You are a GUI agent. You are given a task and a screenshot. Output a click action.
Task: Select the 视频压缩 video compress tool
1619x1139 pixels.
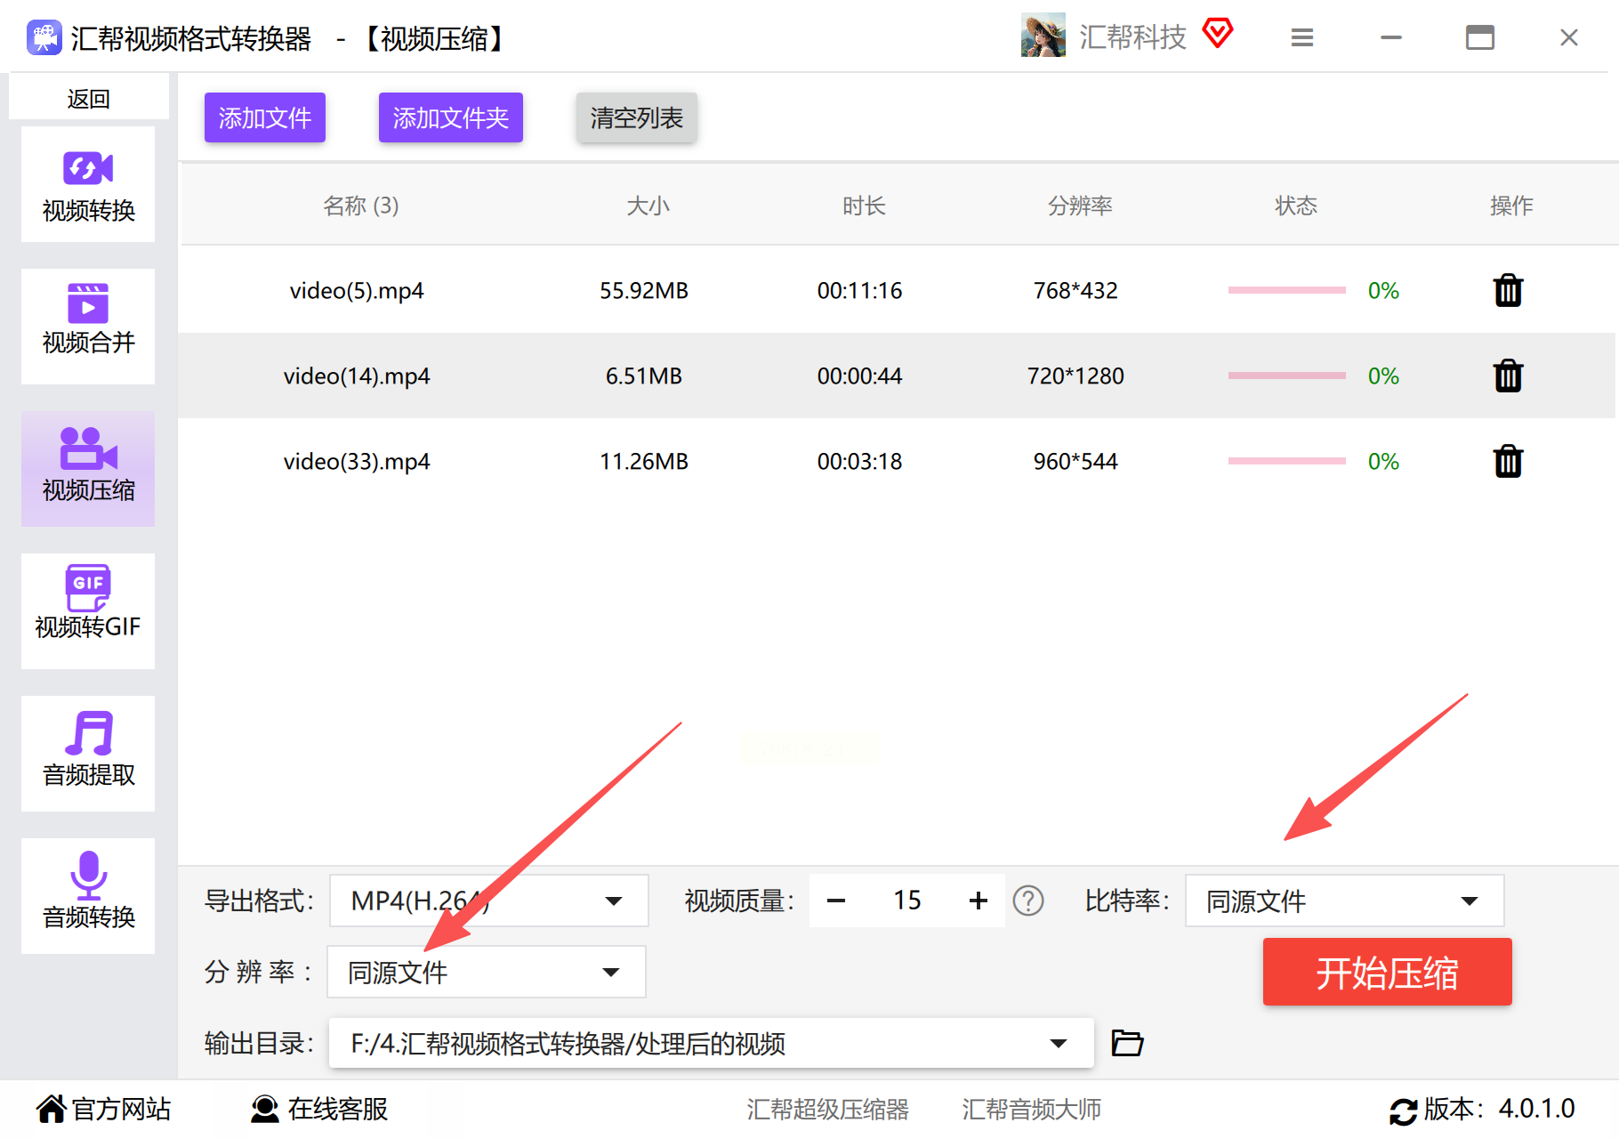point(88,469)
